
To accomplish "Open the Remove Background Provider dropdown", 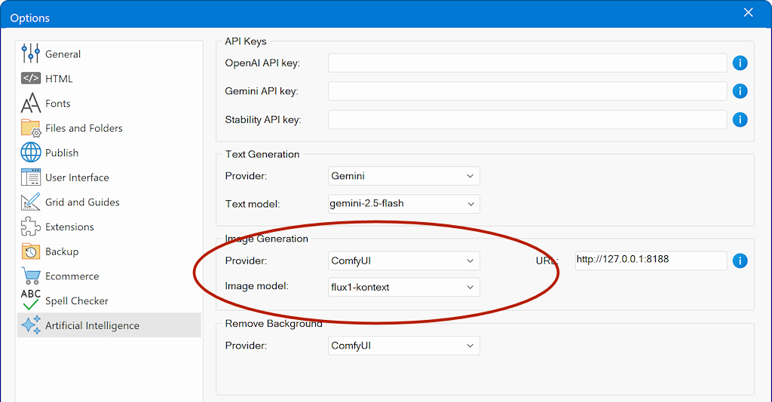I will pos(404,346).
